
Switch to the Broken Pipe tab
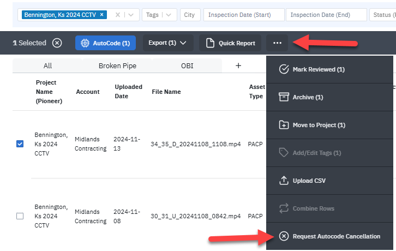(117, 65)
